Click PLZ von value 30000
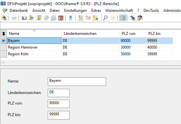 point(133,47)
